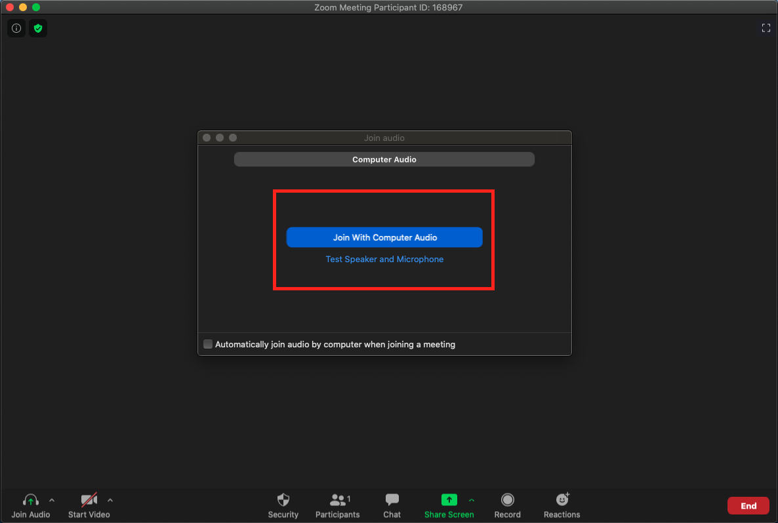Enter full screen mode icon
This screenshot has height=523, width=778.
point(766,28)
